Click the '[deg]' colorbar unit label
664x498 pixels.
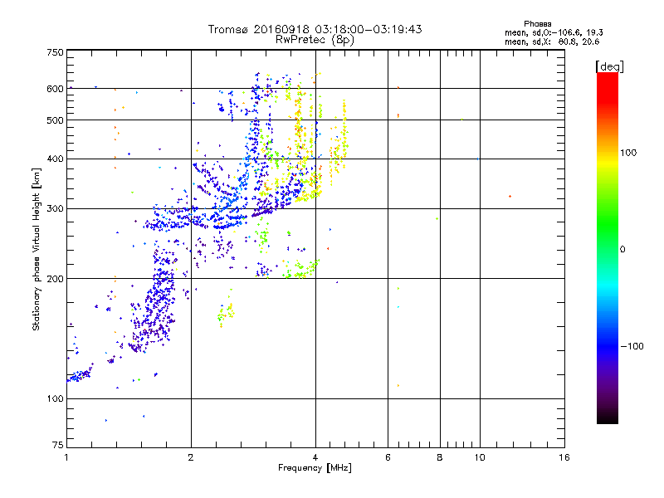coord(609,66)
